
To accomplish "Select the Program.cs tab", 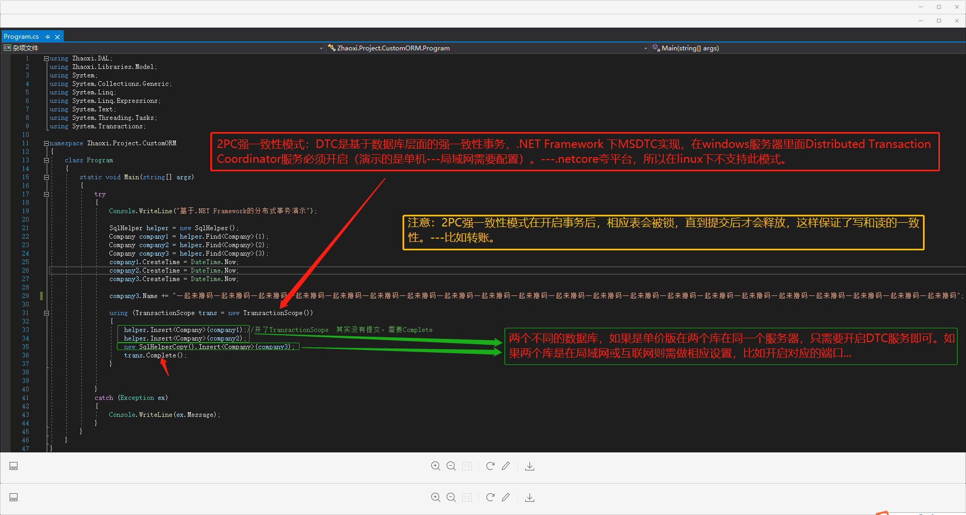I will 22,37.
